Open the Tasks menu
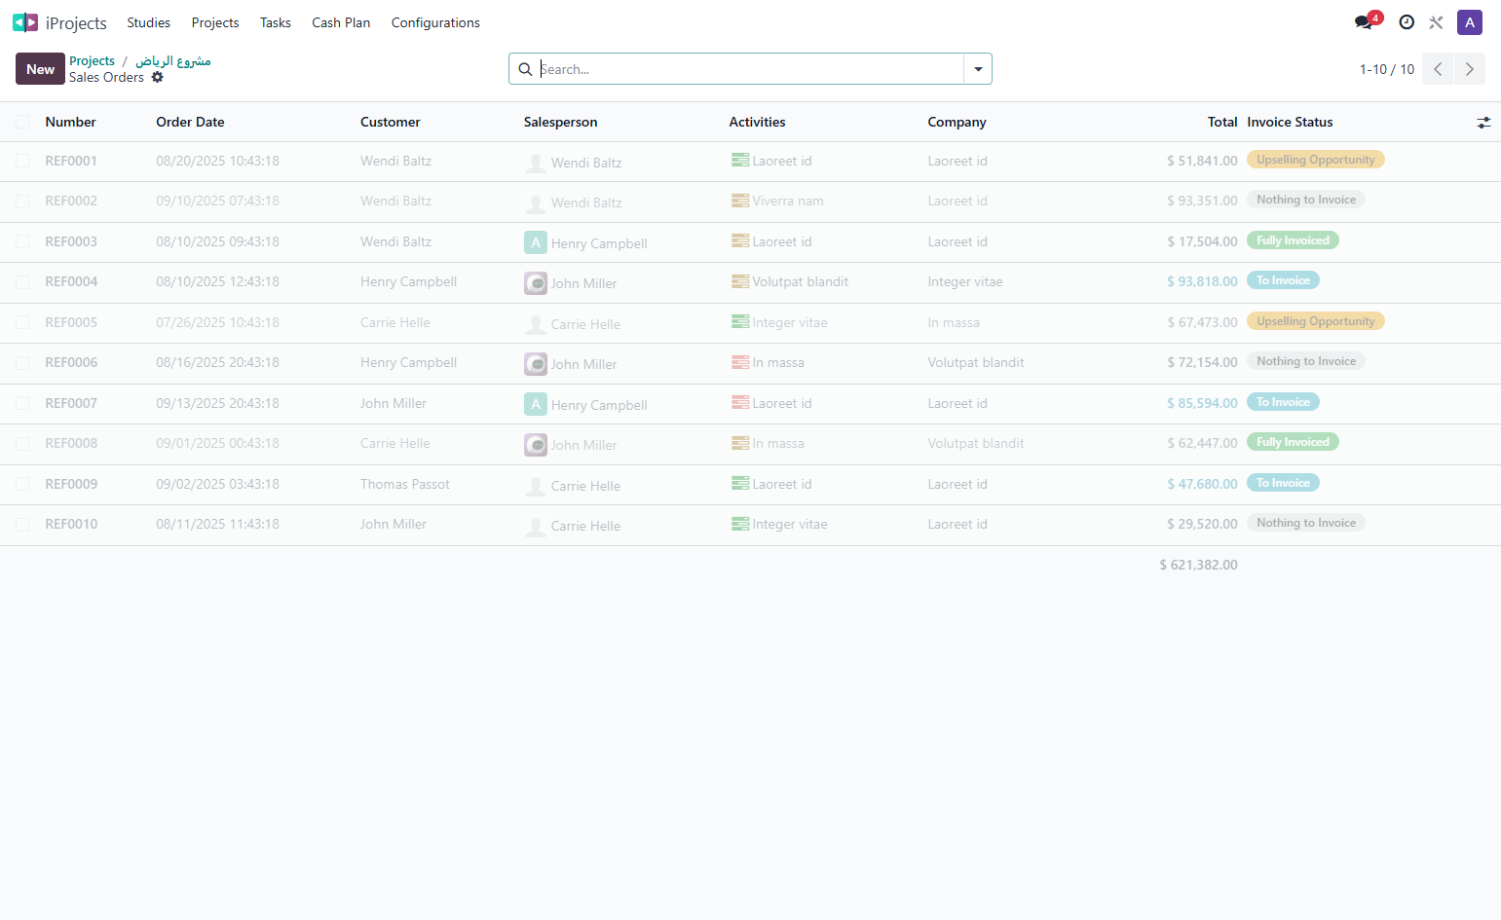 point(276,22)
